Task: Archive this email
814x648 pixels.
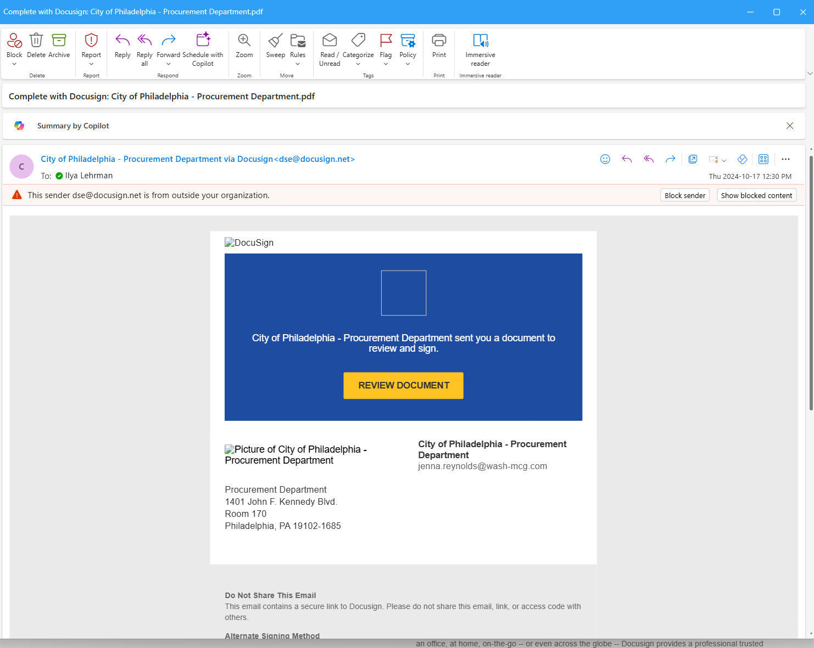Action: point(59,47)
